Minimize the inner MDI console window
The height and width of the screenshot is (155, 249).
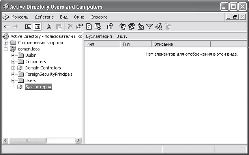[x=228, y=17]
